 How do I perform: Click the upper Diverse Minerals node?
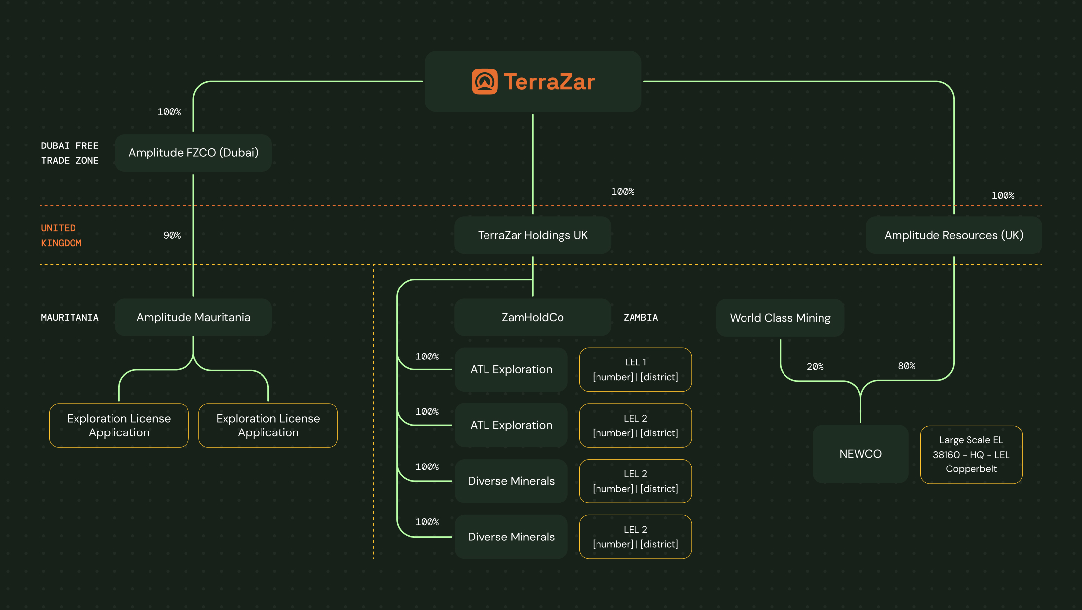[x=511, y=481]
